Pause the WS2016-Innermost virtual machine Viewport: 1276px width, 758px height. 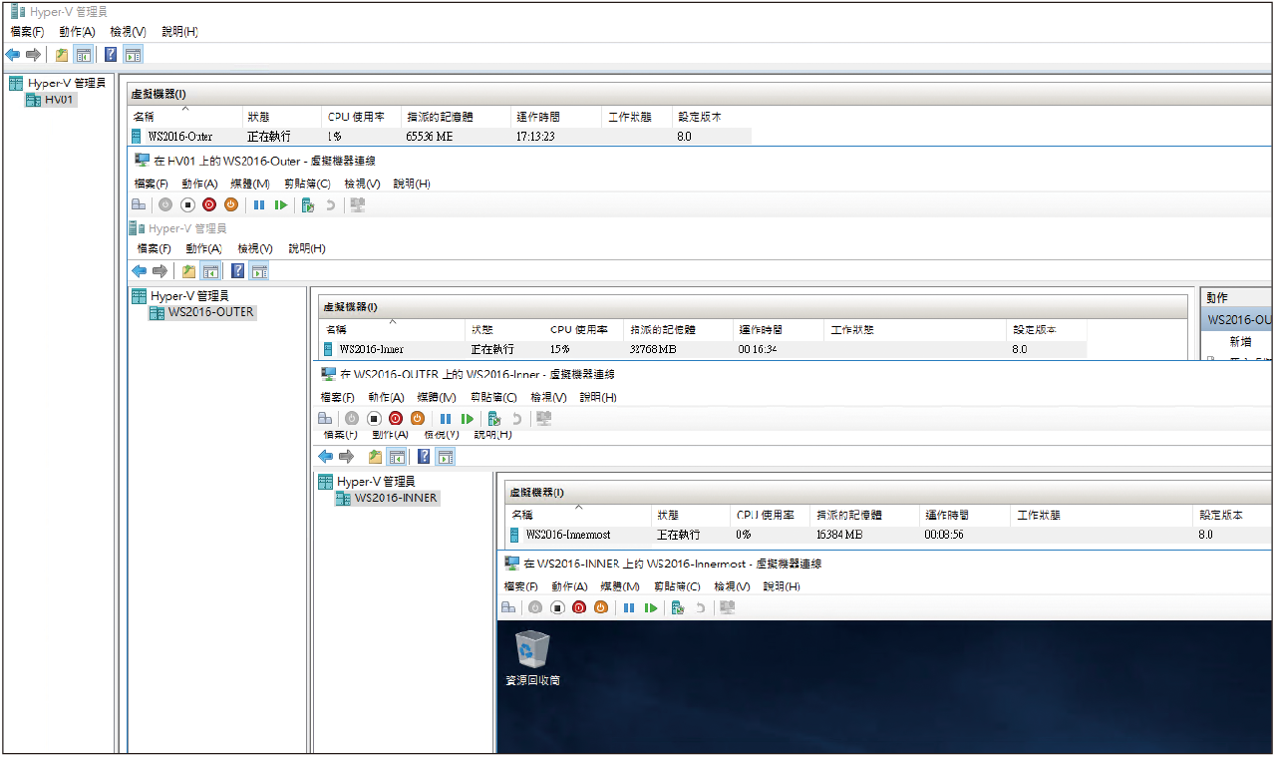pyautogui.click(x=629, y=607)
